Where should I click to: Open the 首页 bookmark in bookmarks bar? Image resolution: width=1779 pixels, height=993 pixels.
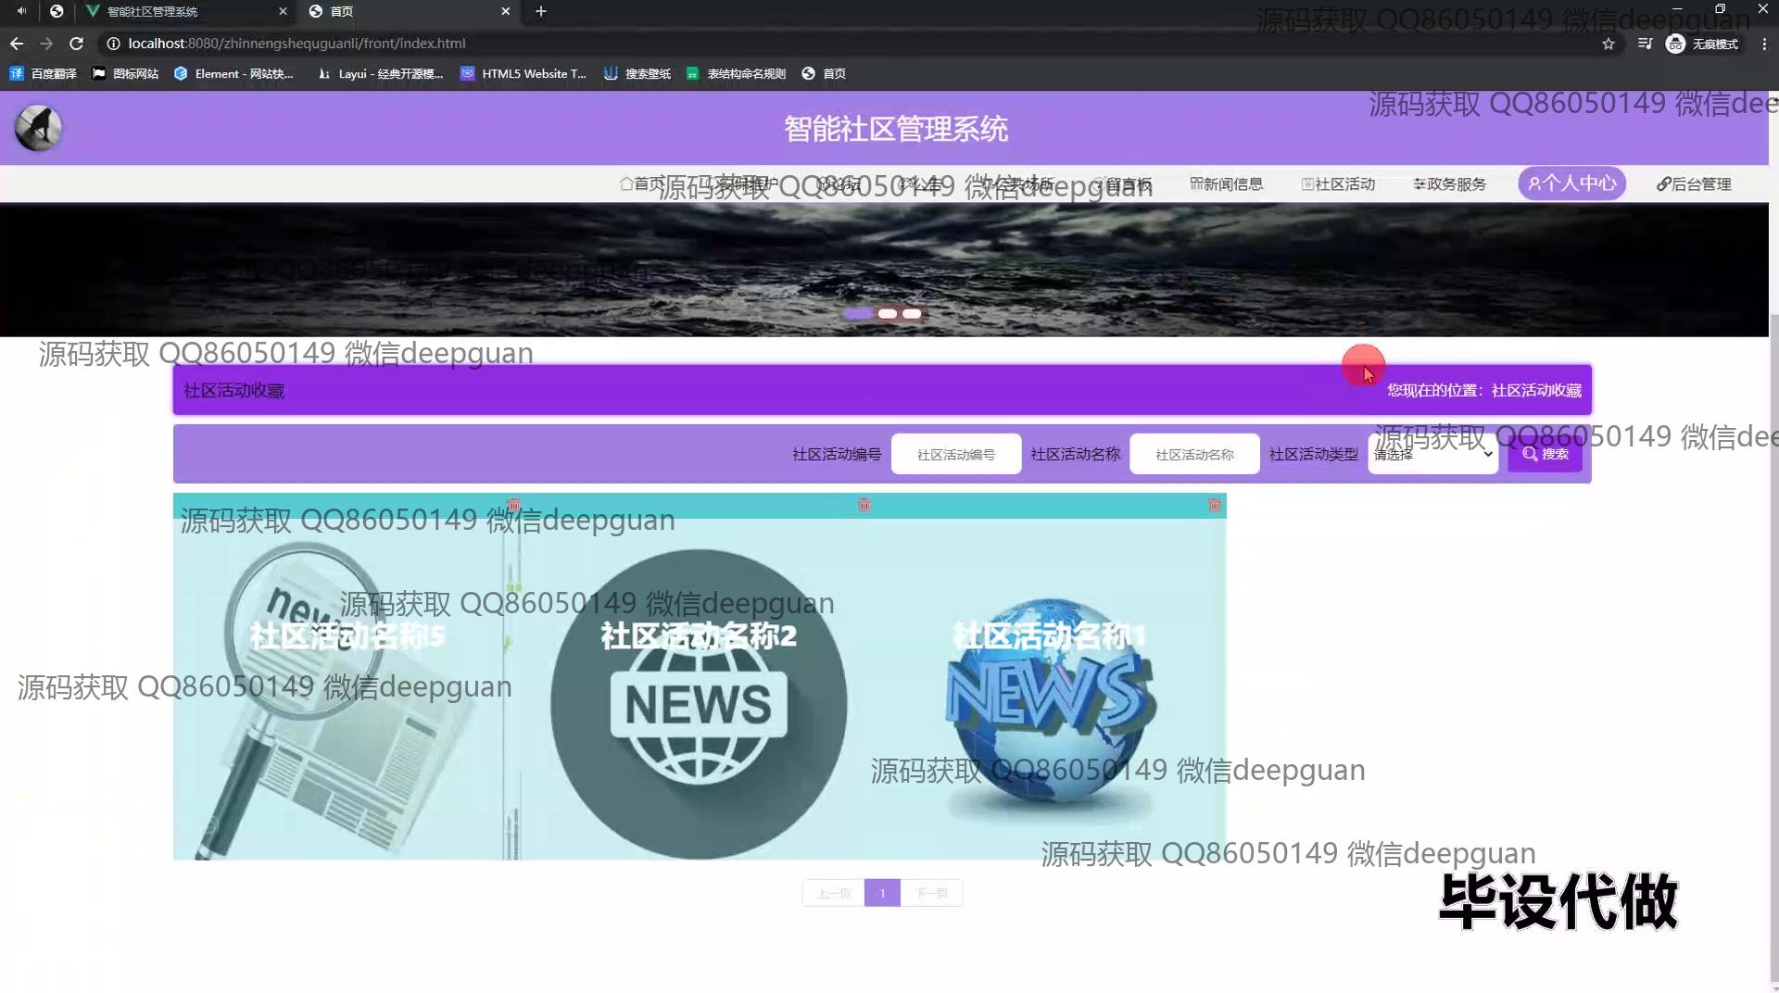click(x=824, y=73)
